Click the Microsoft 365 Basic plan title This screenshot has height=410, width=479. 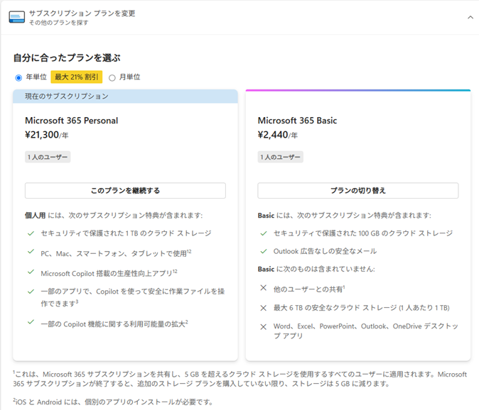(x=297, y=121)
